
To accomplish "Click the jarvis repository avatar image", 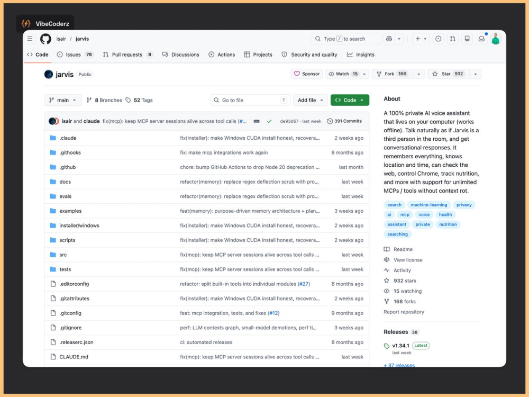I will click(x=49, y=74).
